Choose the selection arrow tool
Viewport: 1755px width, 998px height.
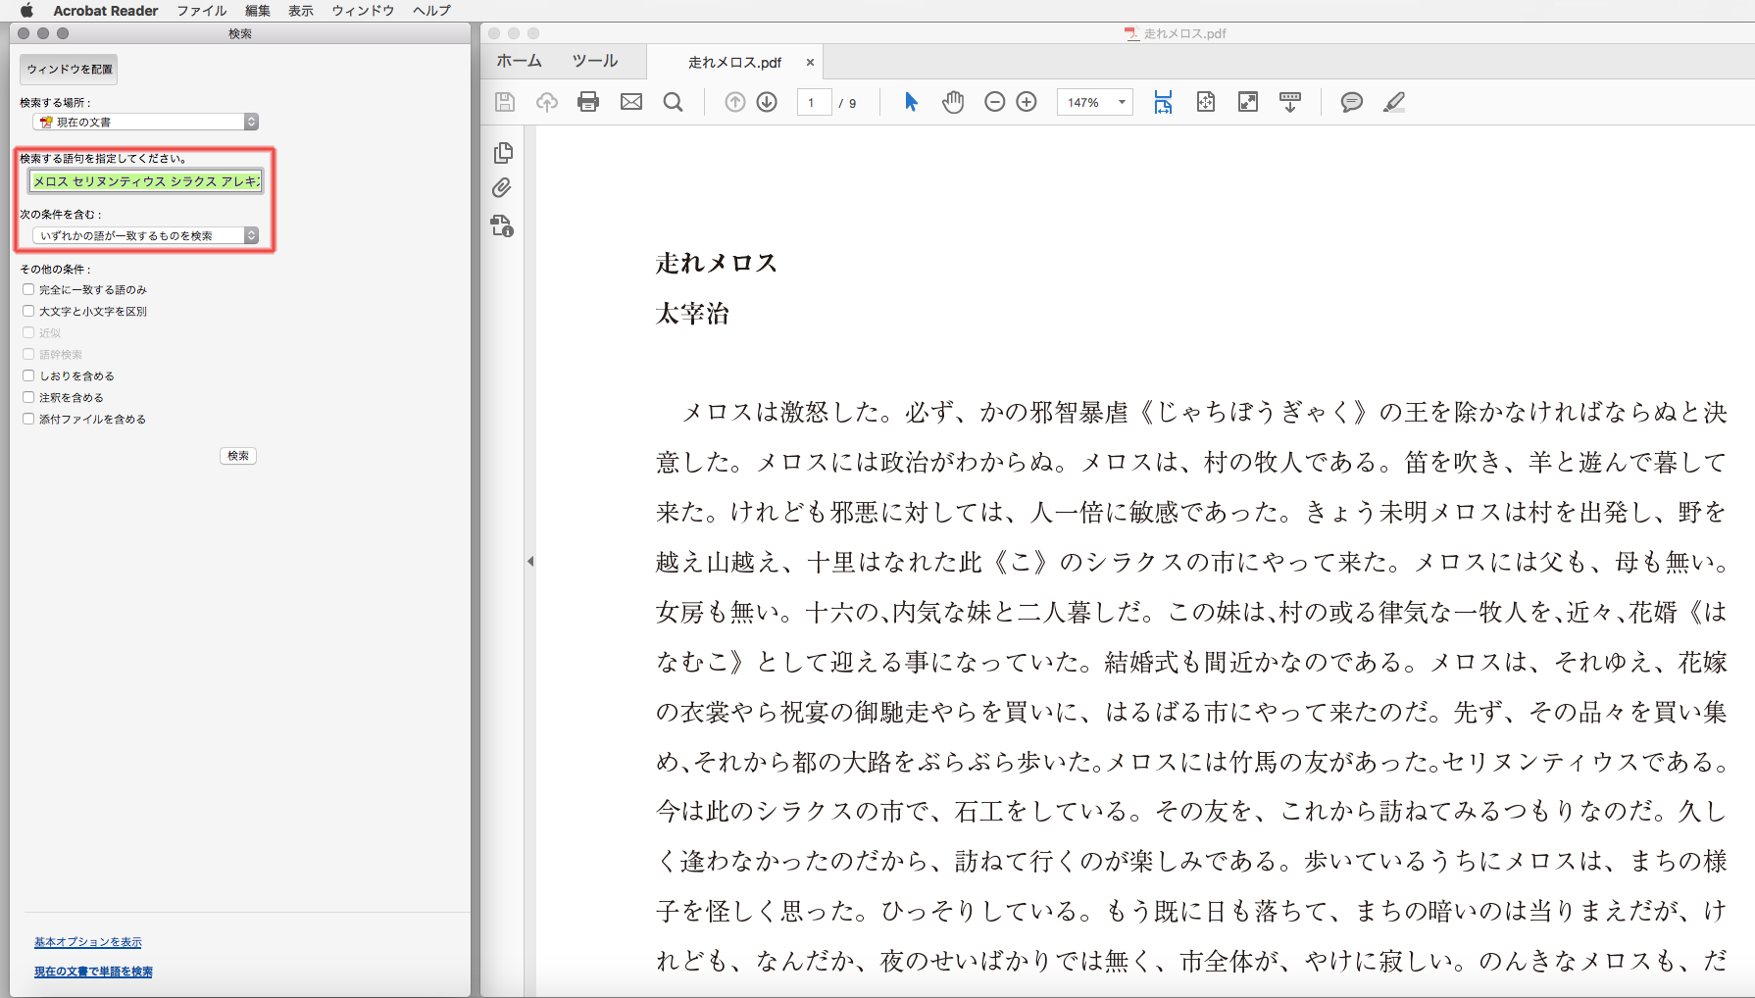[x=911, y=102]
